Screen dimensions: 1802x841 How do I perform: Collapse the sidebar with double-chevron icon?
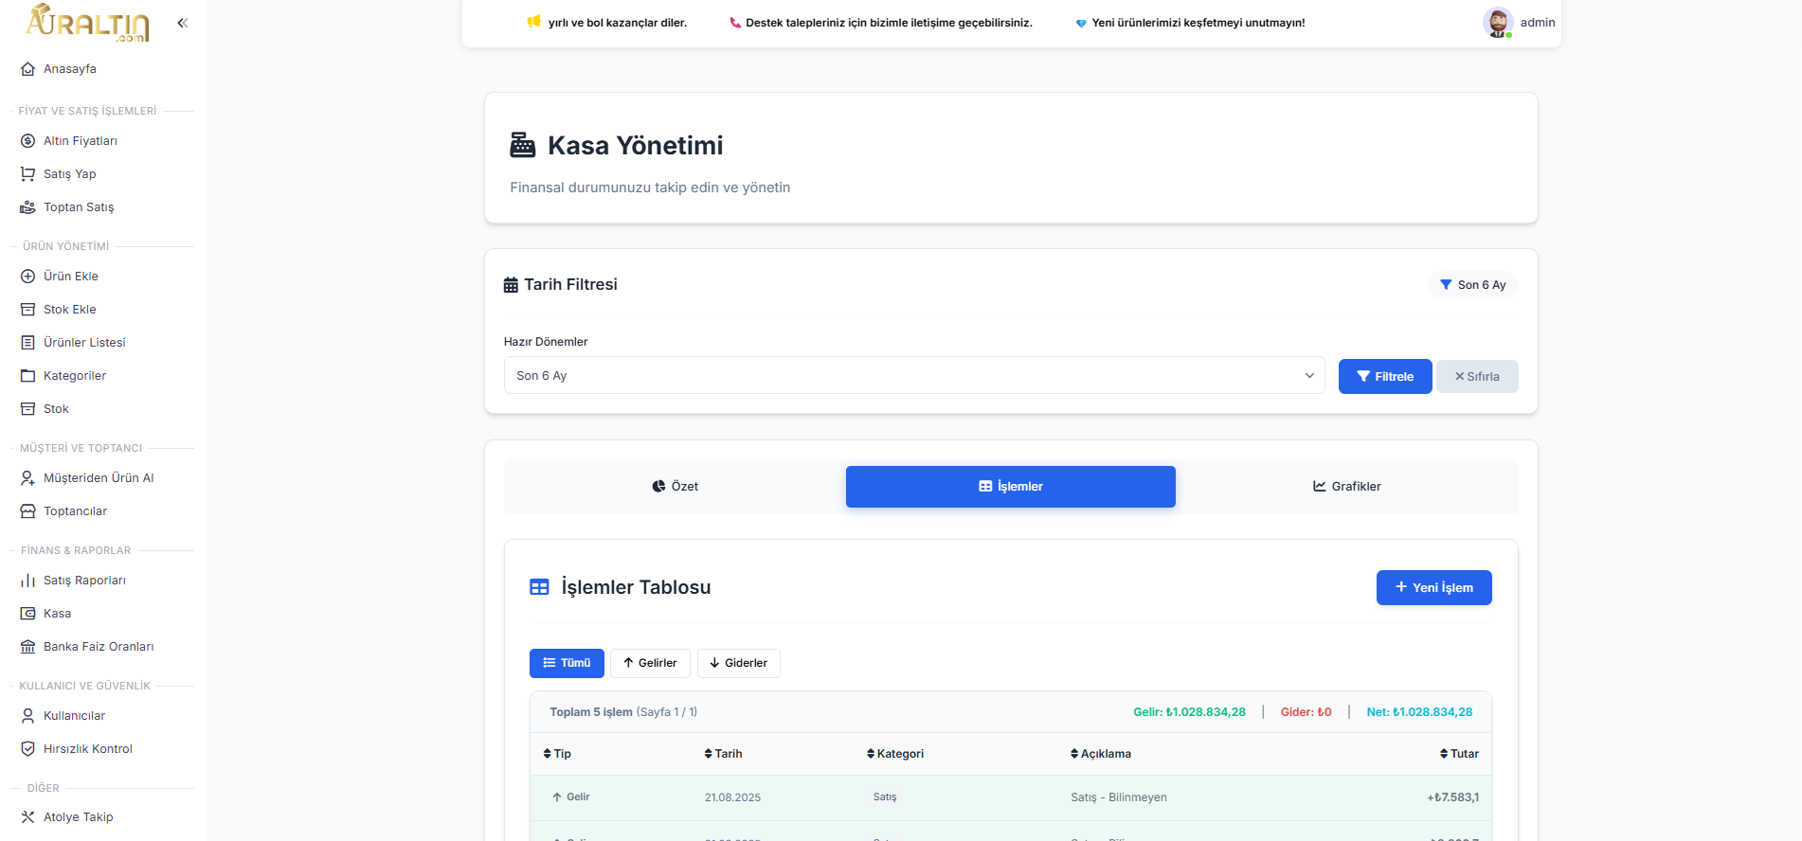pos(183,23)
